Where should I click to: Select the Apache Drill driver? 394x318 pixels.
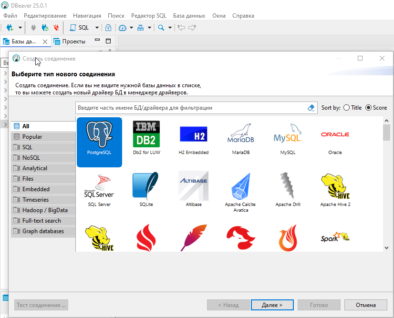[x=288, y=190]
